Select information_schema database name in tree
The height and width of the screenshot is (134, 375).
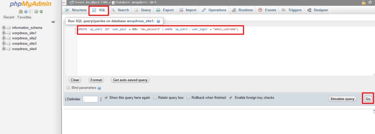click(x=27, y=28)
